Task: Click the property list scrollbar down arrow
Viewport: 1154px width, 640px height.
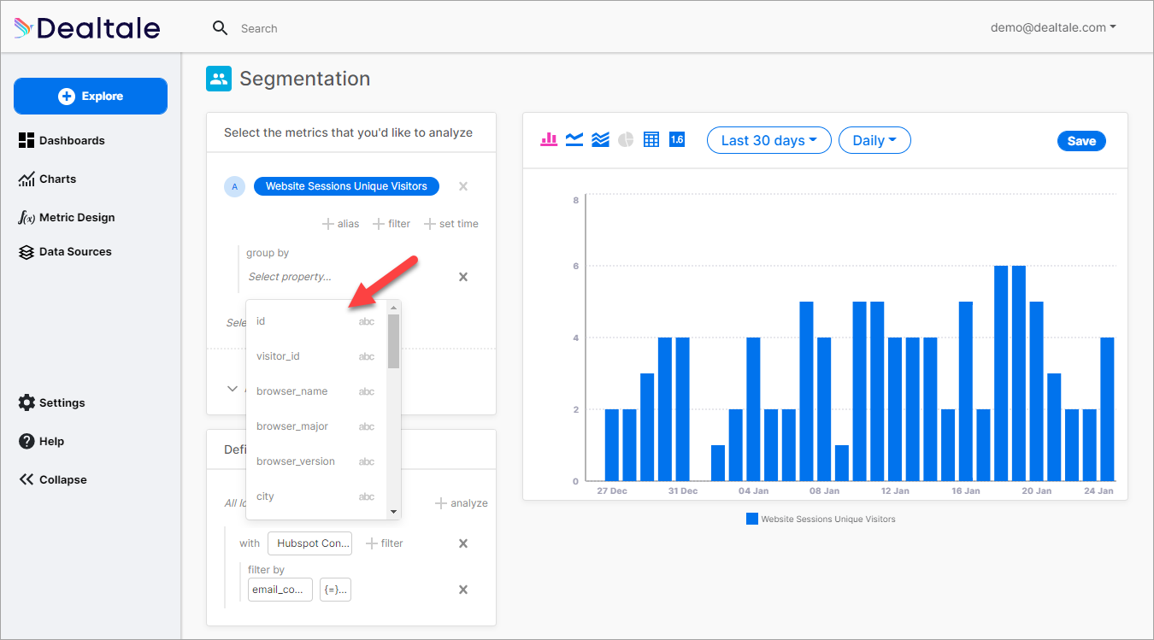Action: click(x=394, y=512)
